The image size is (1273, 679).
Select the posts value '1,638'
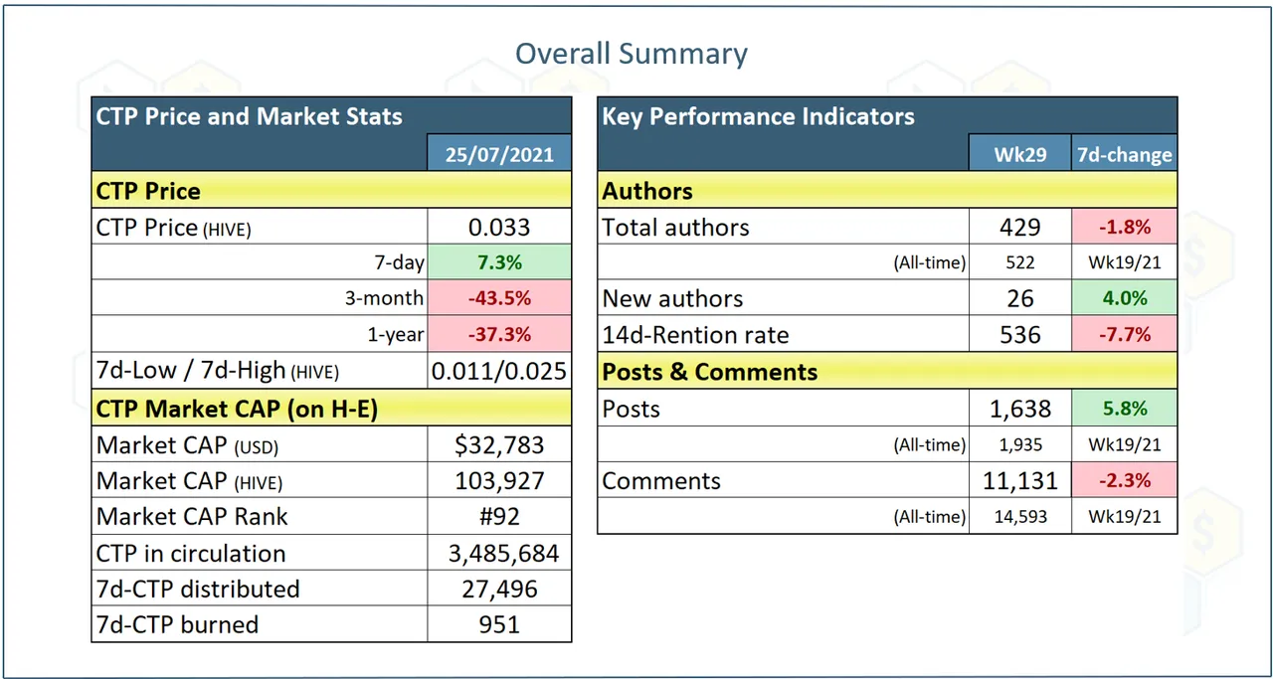(1019, 409)
